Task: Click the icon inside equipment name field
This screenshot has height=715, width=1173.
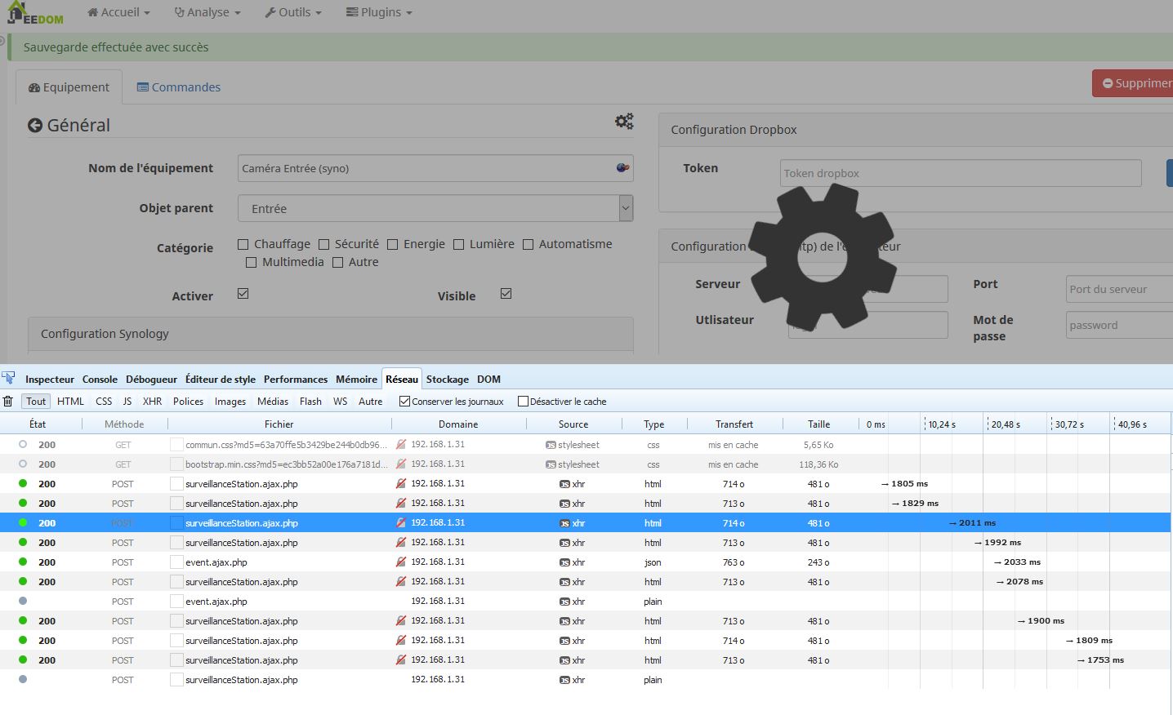Action: [x=622, y=167]
